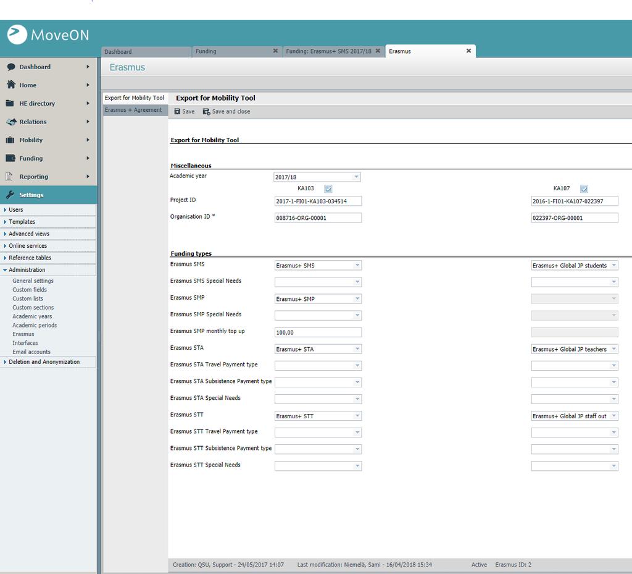The width and height of the screenshot is (632, 574).
Task: Click the Funding wallet icon
Action: click(x=10, y=158)
